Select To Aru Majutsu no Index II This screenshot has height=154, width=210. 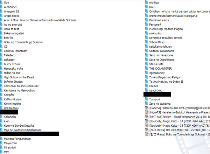(x=166, y=82)
